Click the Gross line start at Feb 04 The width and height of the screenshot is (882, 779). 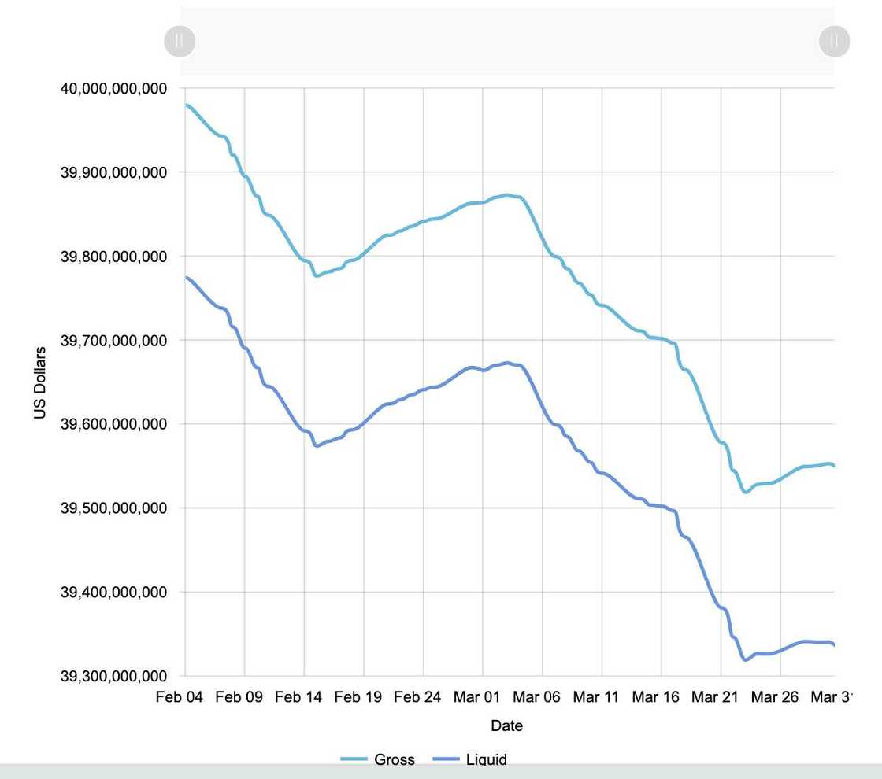187,105
